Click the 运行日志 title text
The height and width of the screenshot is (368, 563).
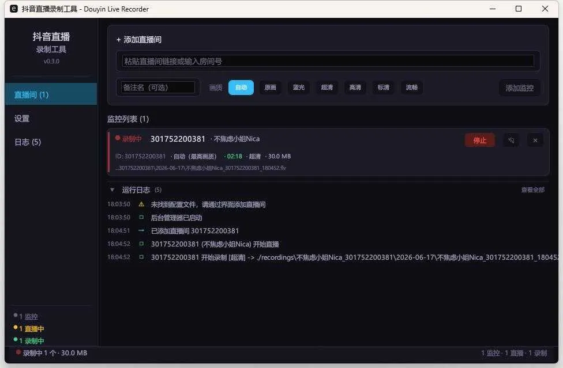[136, 190]
